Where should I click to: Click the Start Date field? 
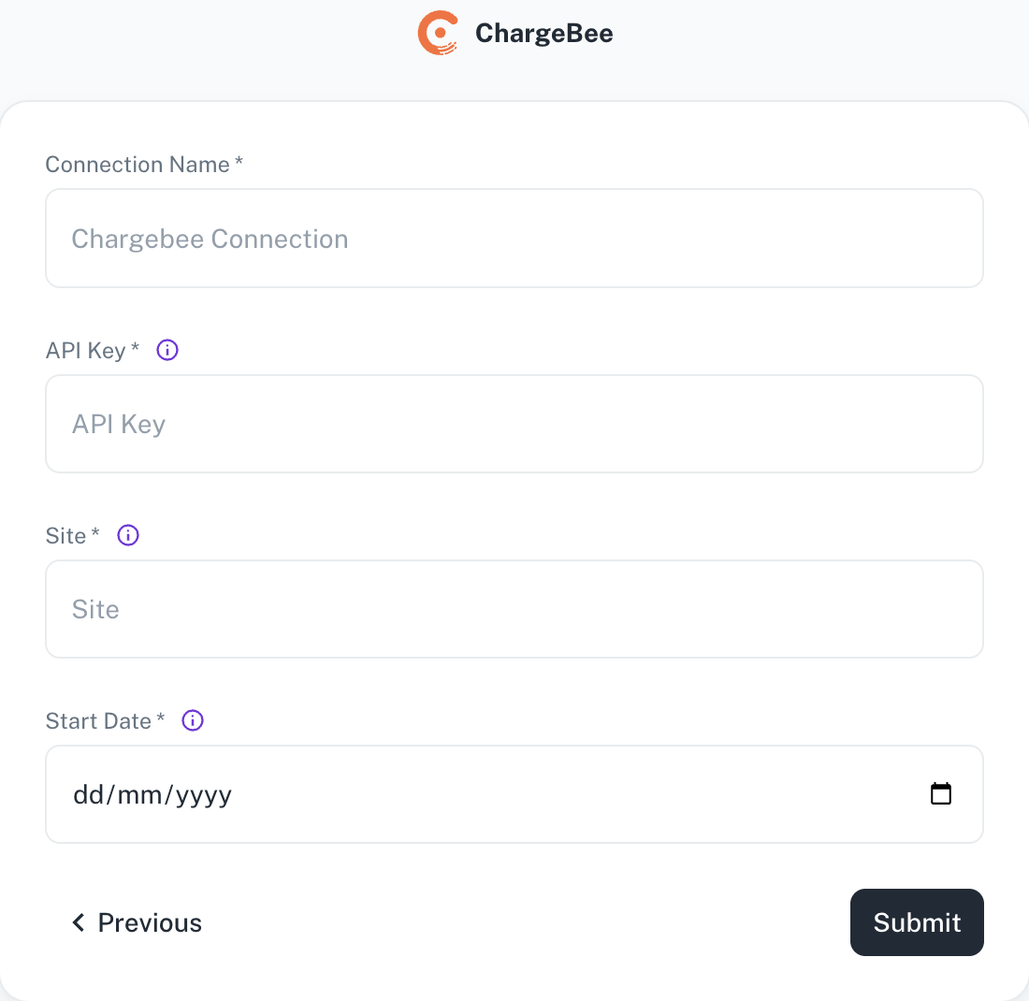(x=514, y=794)
